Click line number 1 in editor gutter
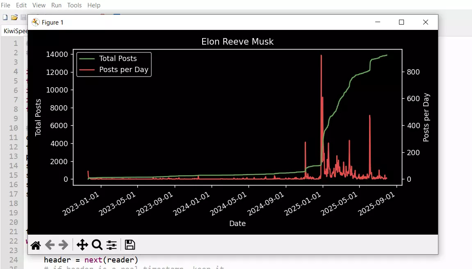This screenshot has width=472, height=269. click(16, 43)
